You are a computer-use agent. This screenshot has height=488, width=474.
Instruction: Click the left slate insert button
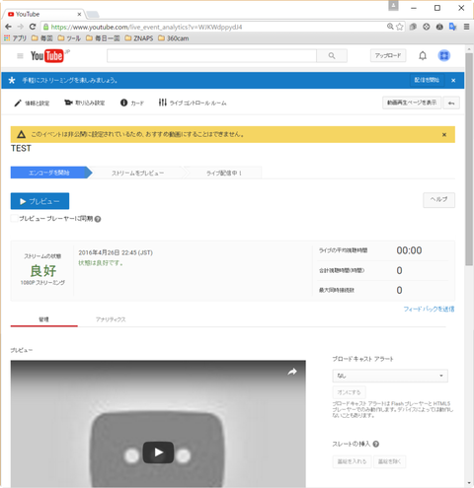click(352, 461)
